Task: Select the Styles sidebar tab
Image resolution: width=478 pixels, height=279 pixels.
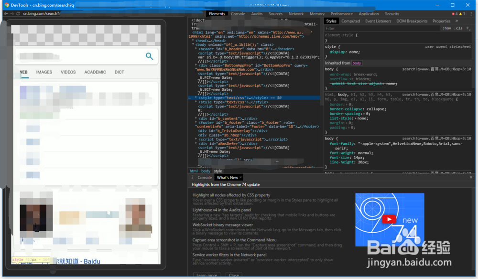Action: (331, 21)
